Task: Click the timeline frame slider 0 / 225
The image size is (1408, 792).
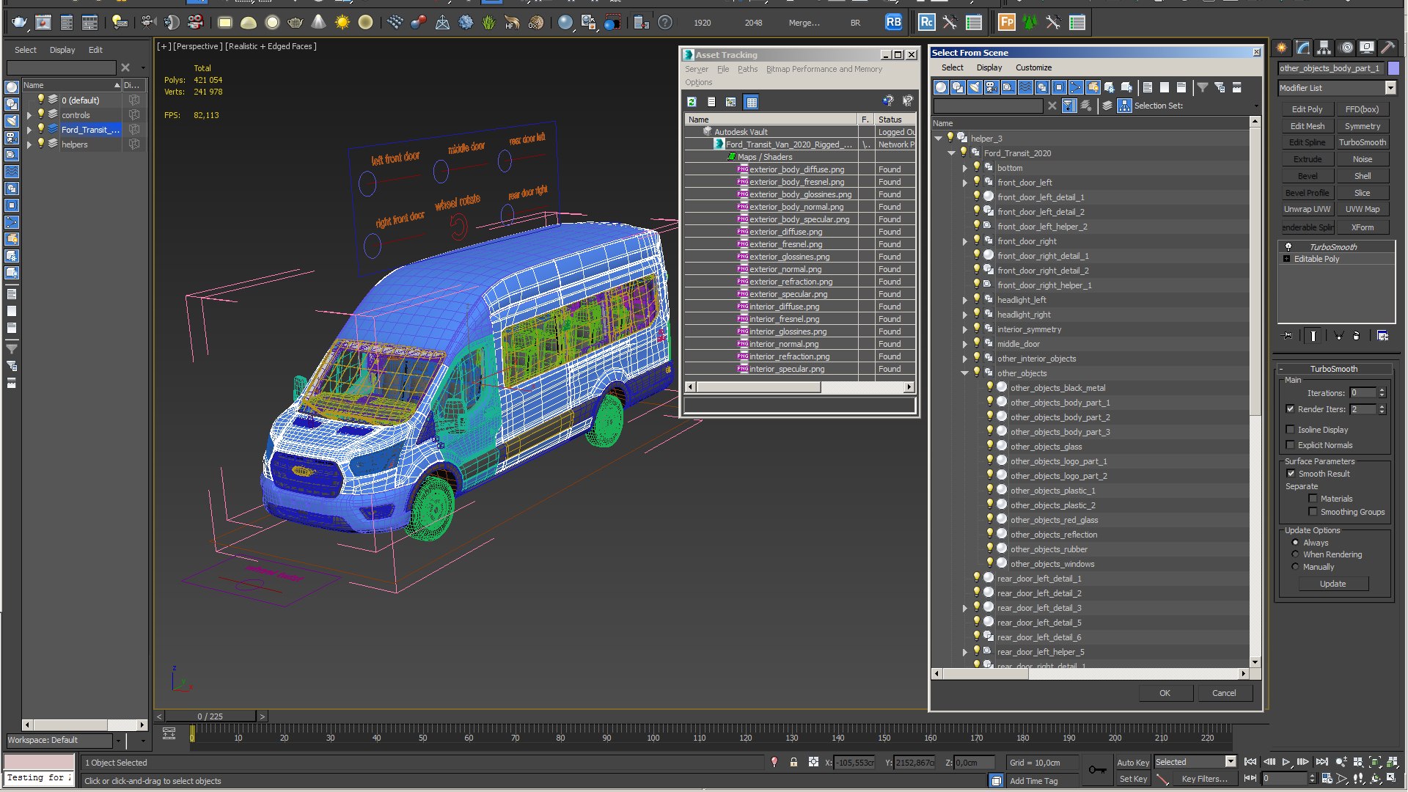Action: click(210, 716)
